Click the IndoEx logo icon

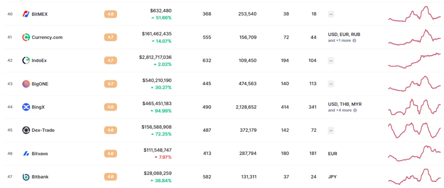click(x=26, y=61)
